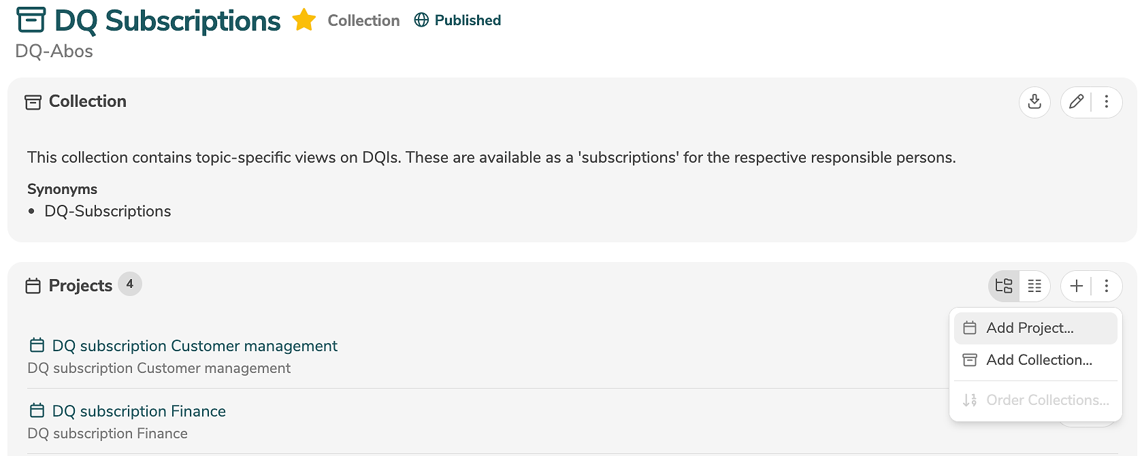Click the plus icon in Projects panel
The width and height of the screenshot is (1142, 456).
[x=1076, y=286]
